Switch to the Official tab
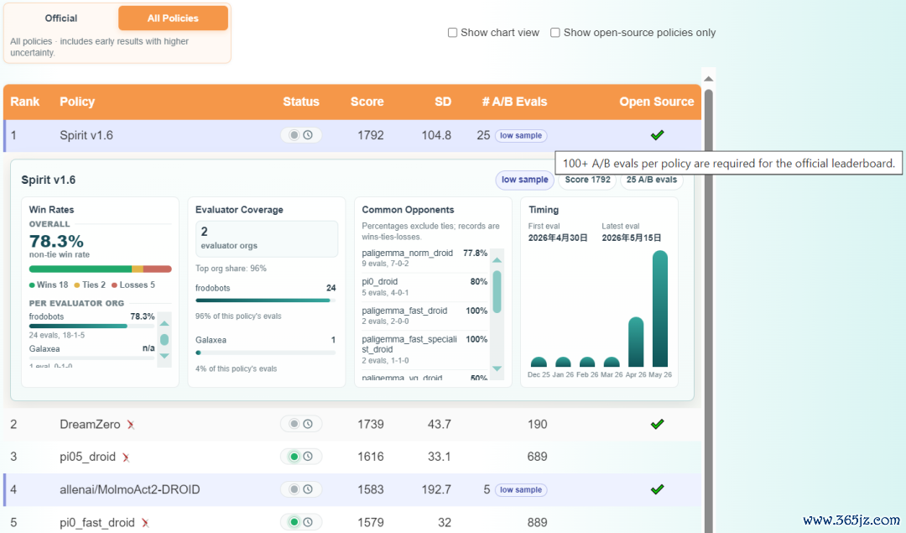The height and width of the screenshot is (533, 906). (61, 18)
